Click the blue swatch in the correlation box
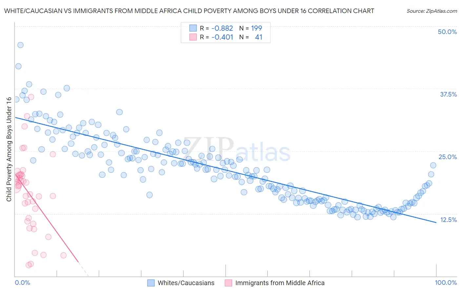The image size is (461, 292). (x=193, y=28)
